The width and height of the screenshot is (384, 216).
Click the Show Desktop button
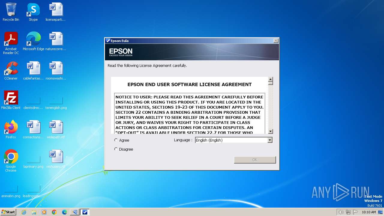click(381, 212)
